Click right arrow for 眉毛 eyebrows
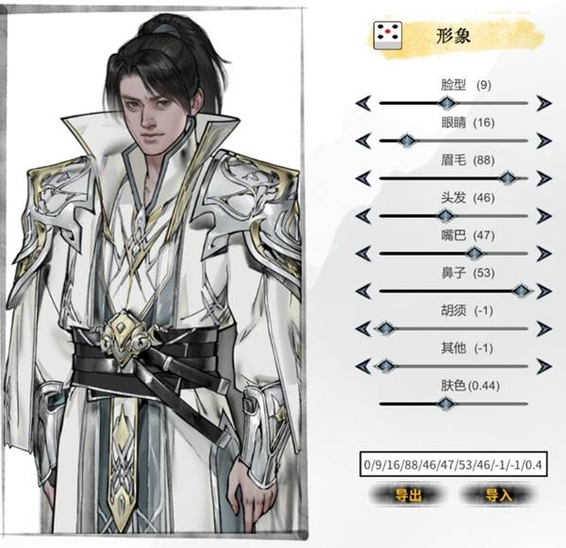The width and height of the screenshot is (566, 548). [543, 178]
